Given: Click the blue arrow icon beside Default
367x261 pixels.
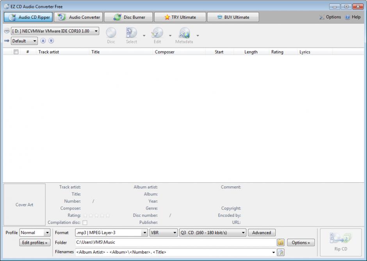Looking at the screenshot, I should (7, 41).
